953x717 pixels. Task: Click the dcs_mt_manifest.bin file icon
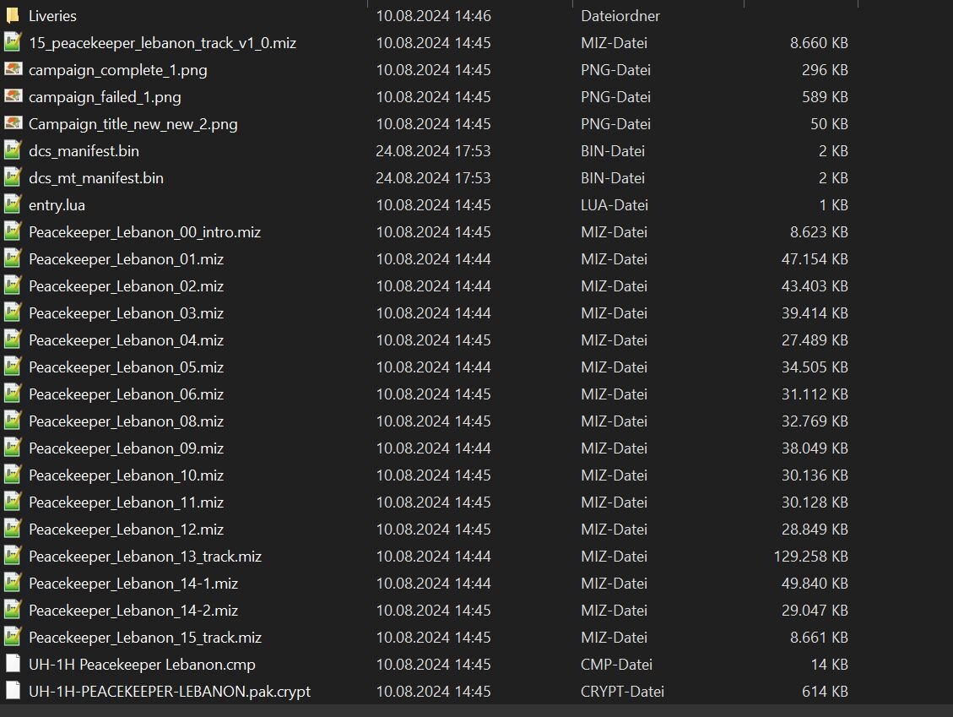point(13,177)
